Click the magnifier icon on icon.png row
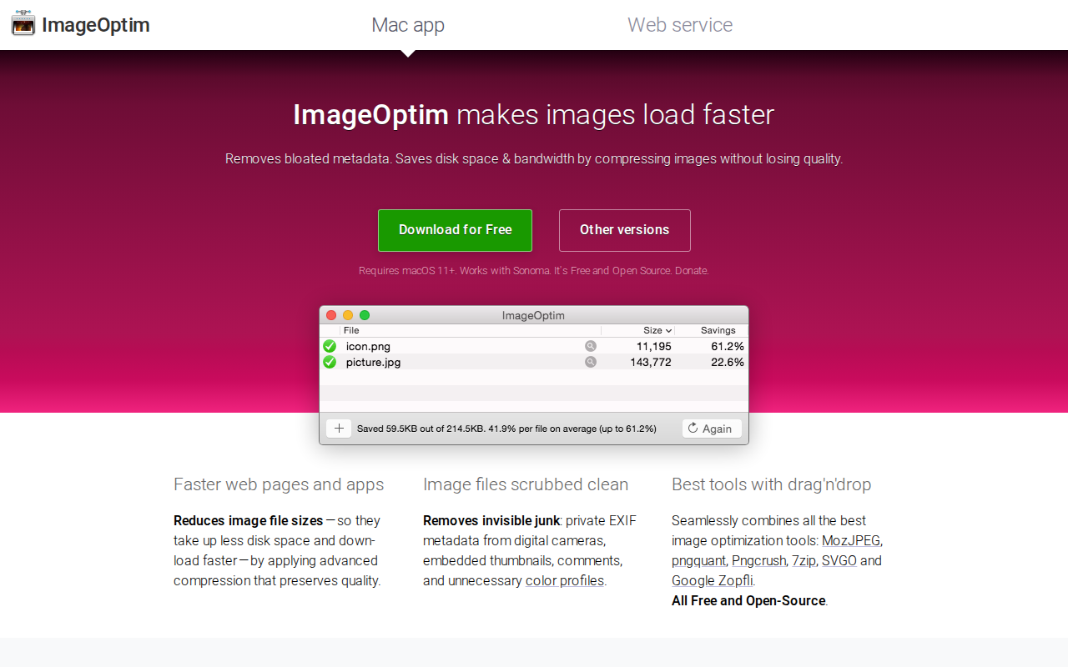This screenshot has height=667, width=1068. (x=591, y=346)
